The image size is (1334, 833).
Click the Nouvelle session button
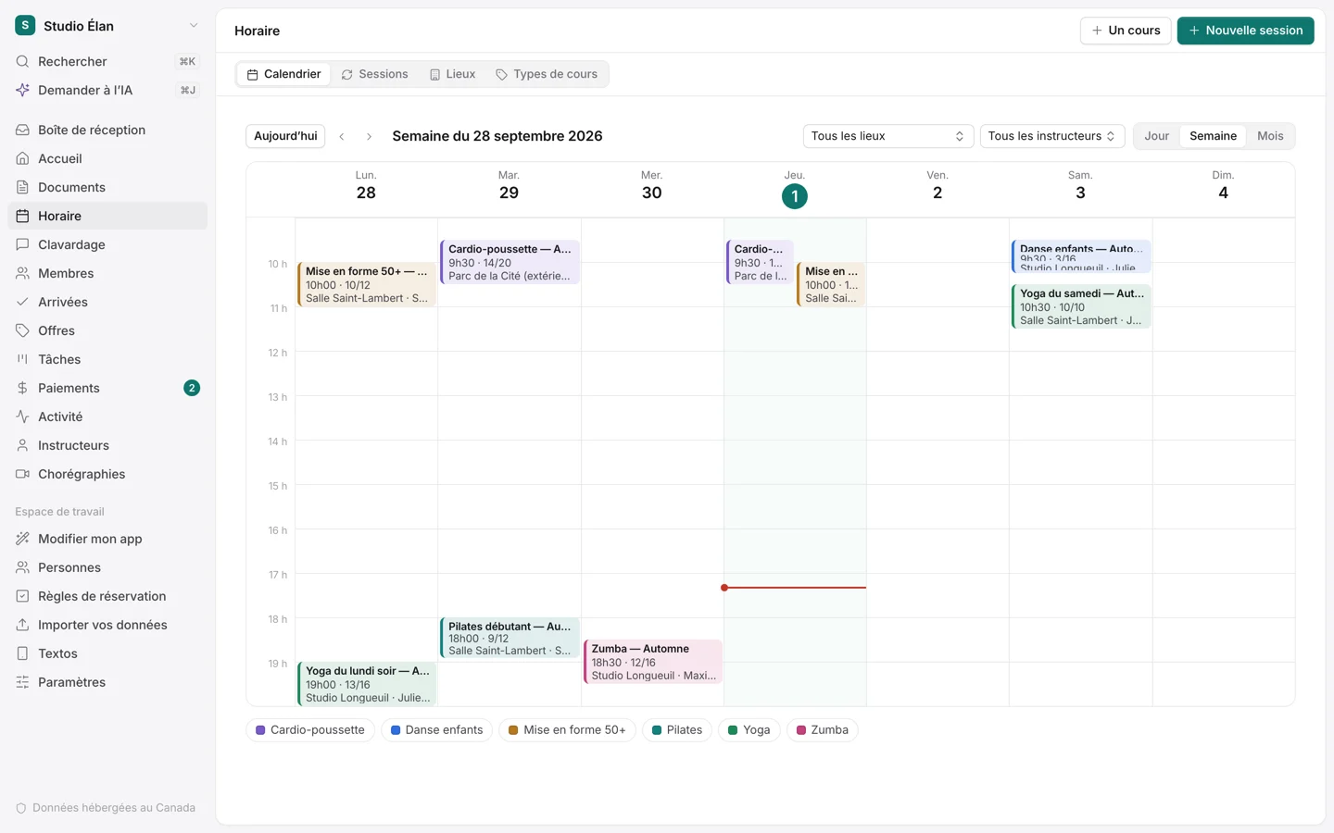(x=1245, y=31)
